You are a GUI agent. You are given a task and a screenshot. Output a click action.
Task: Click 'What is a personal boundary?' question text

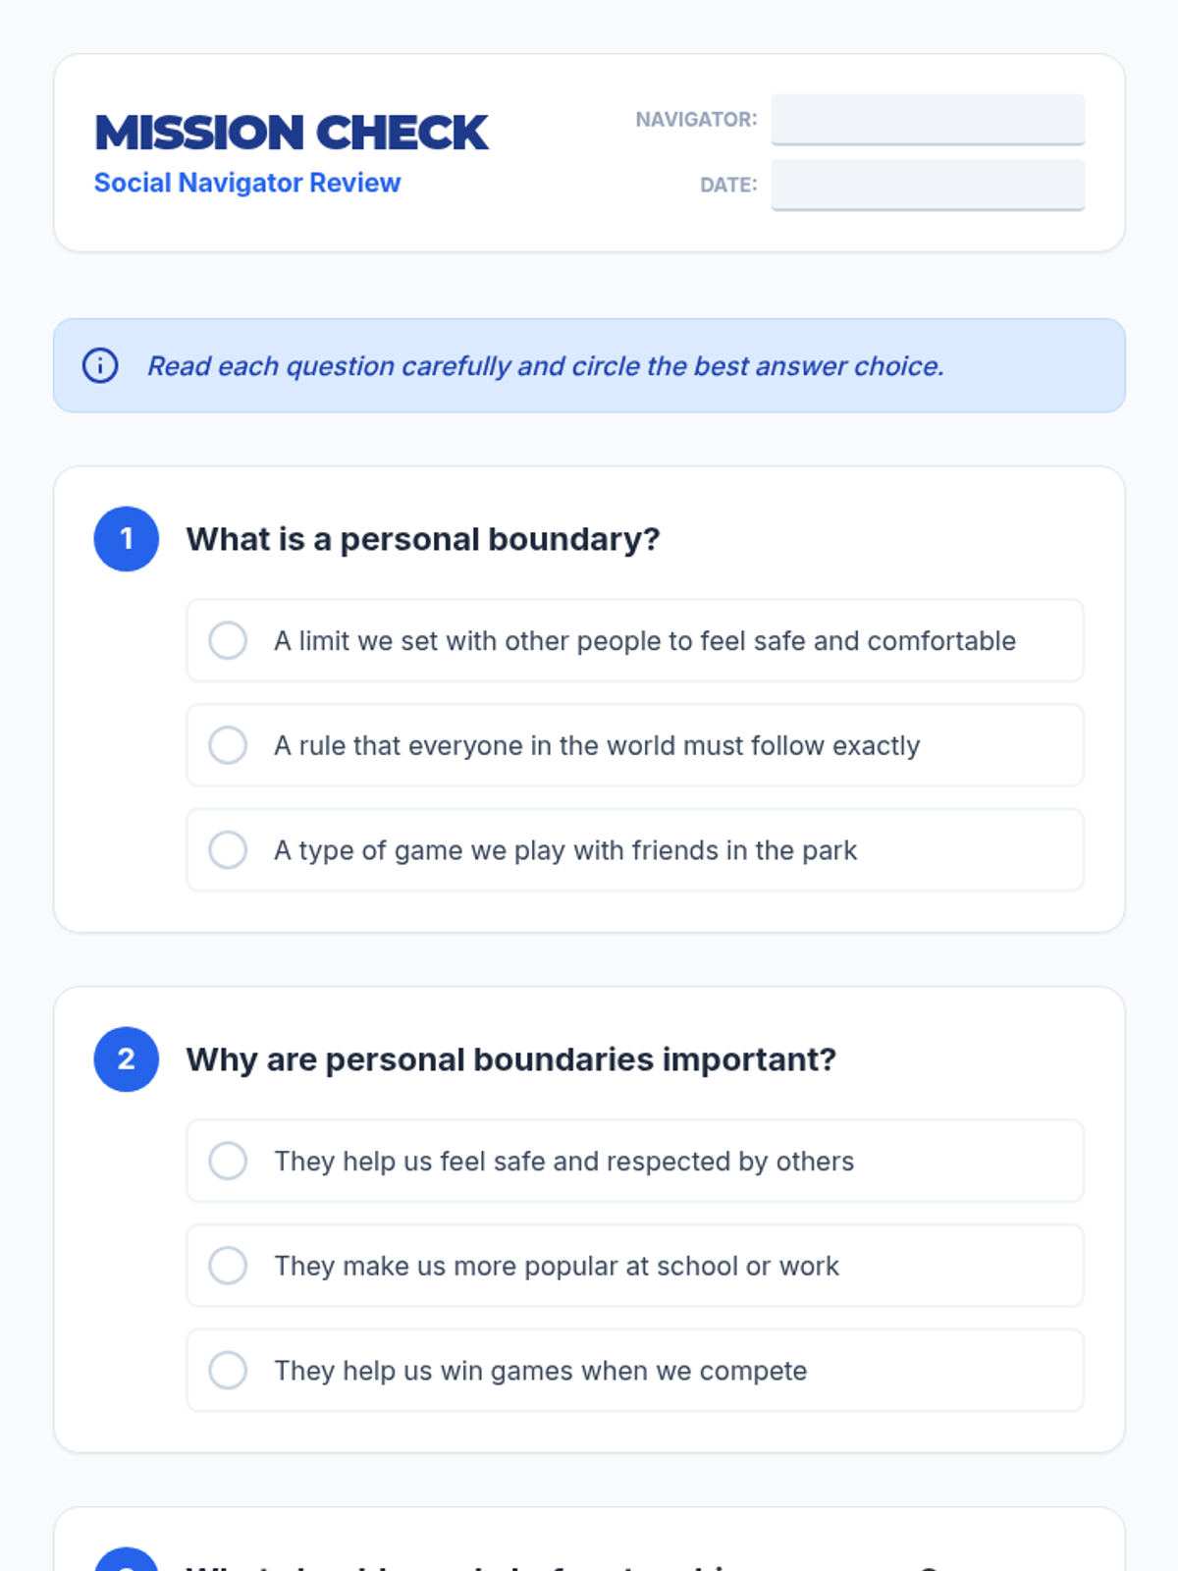pos(422,539)
